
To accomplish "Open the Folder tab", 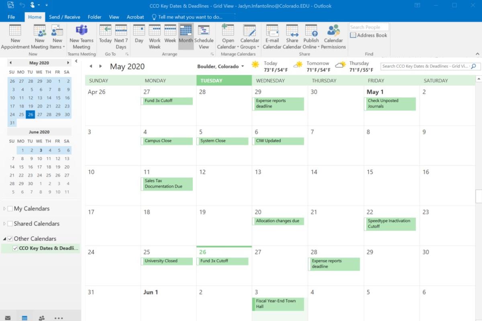I will [x=94, y=17].
